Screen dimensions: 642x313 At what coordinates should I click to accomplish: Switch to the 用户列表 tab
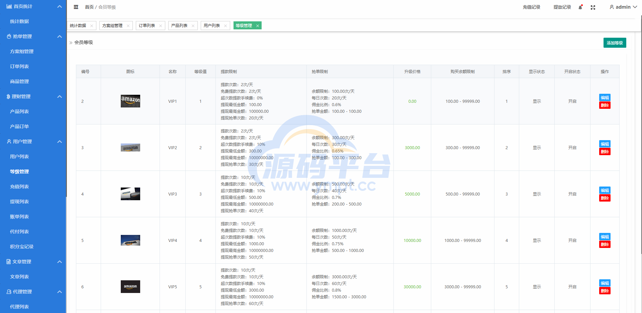point(212,26)
